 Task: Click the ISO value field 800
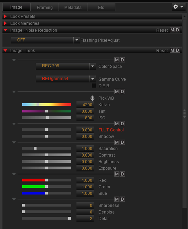click(x=85, y=118)
